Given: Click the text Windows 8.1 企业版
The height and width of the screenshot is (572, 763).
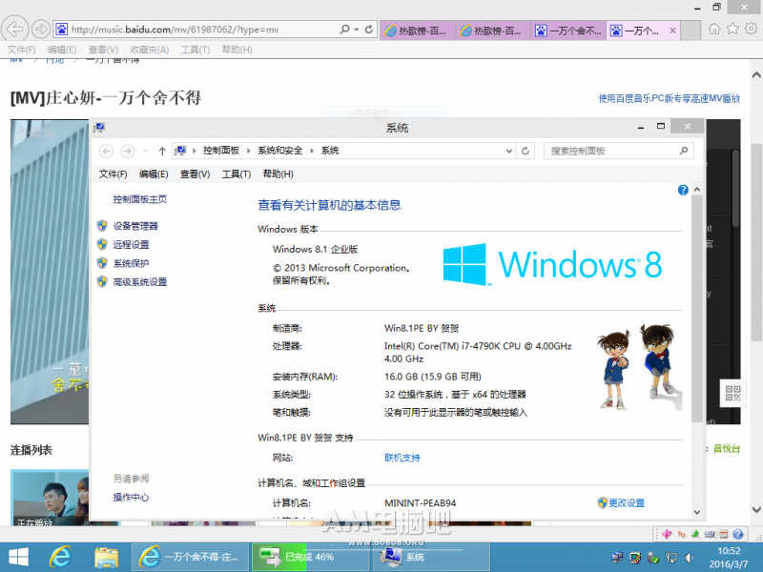Looking at the screenshot, I should point(315,250).
